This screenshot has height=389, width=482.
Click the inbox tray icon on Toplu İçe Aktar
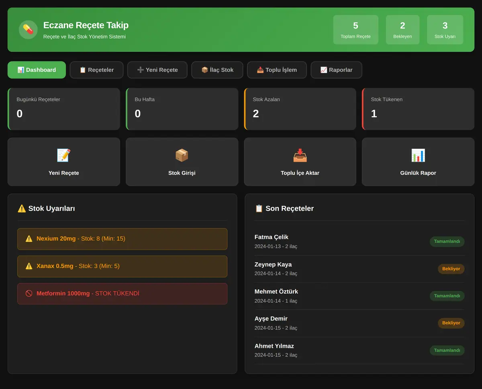click(x=300, y=155)
